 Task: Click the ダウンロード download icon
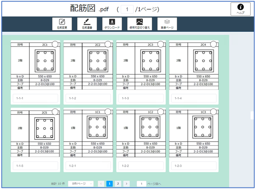click(x=112, y=22)
